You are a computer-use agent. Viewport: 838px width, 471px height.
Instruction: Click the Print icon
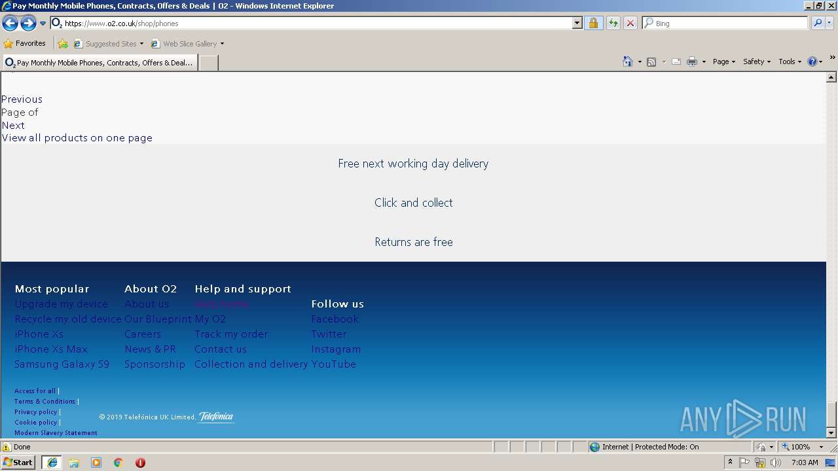coord(692,61)
